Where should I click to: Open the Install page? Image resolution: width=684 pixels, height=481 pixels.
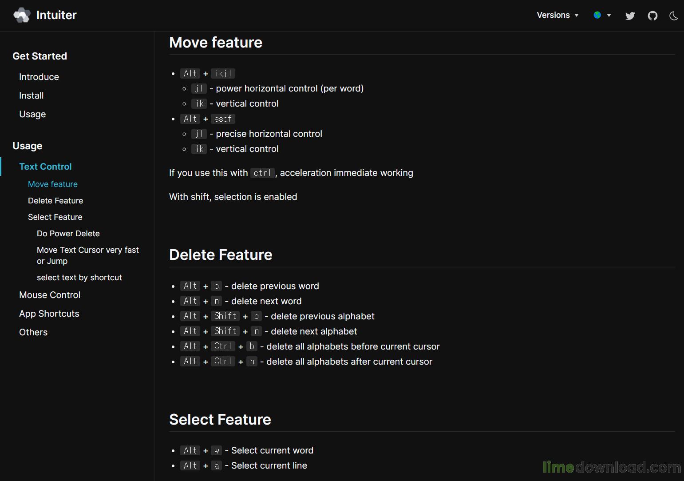pyautogui.click(x=32, y=95)
